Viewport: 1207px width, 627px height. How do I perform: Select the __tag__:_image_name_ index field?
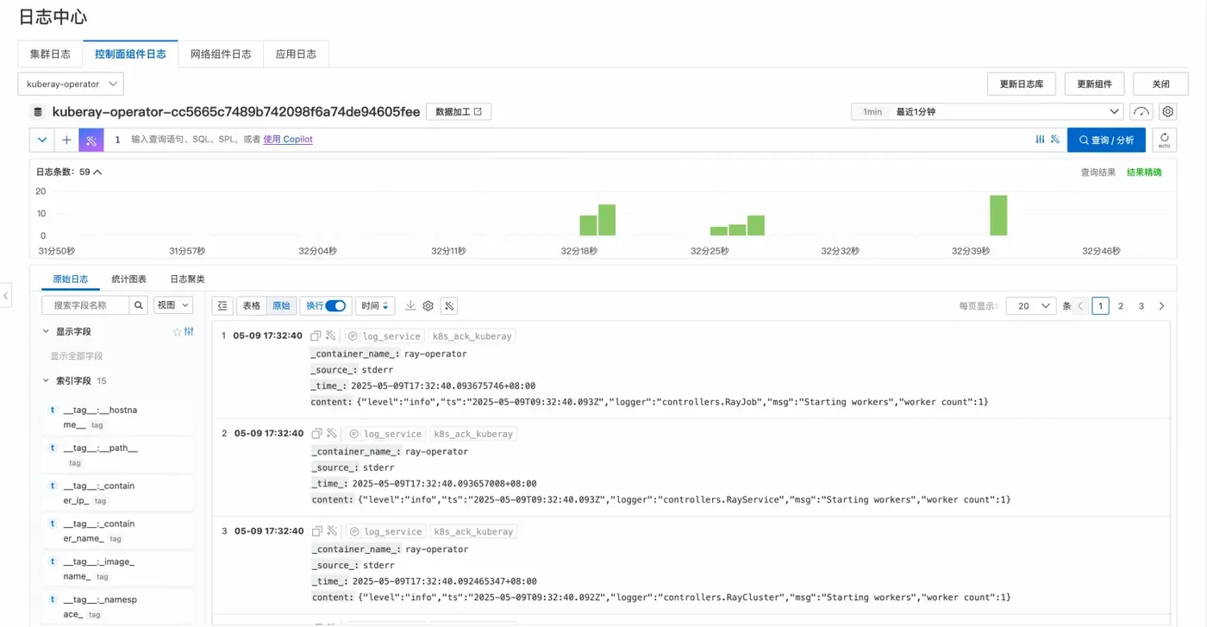117,568
